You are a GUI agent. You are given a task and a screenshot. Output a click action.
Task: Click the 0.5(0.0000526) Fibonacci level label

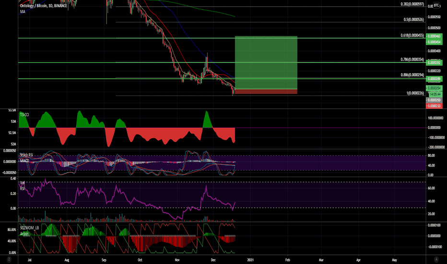click(x=413, y=20)
